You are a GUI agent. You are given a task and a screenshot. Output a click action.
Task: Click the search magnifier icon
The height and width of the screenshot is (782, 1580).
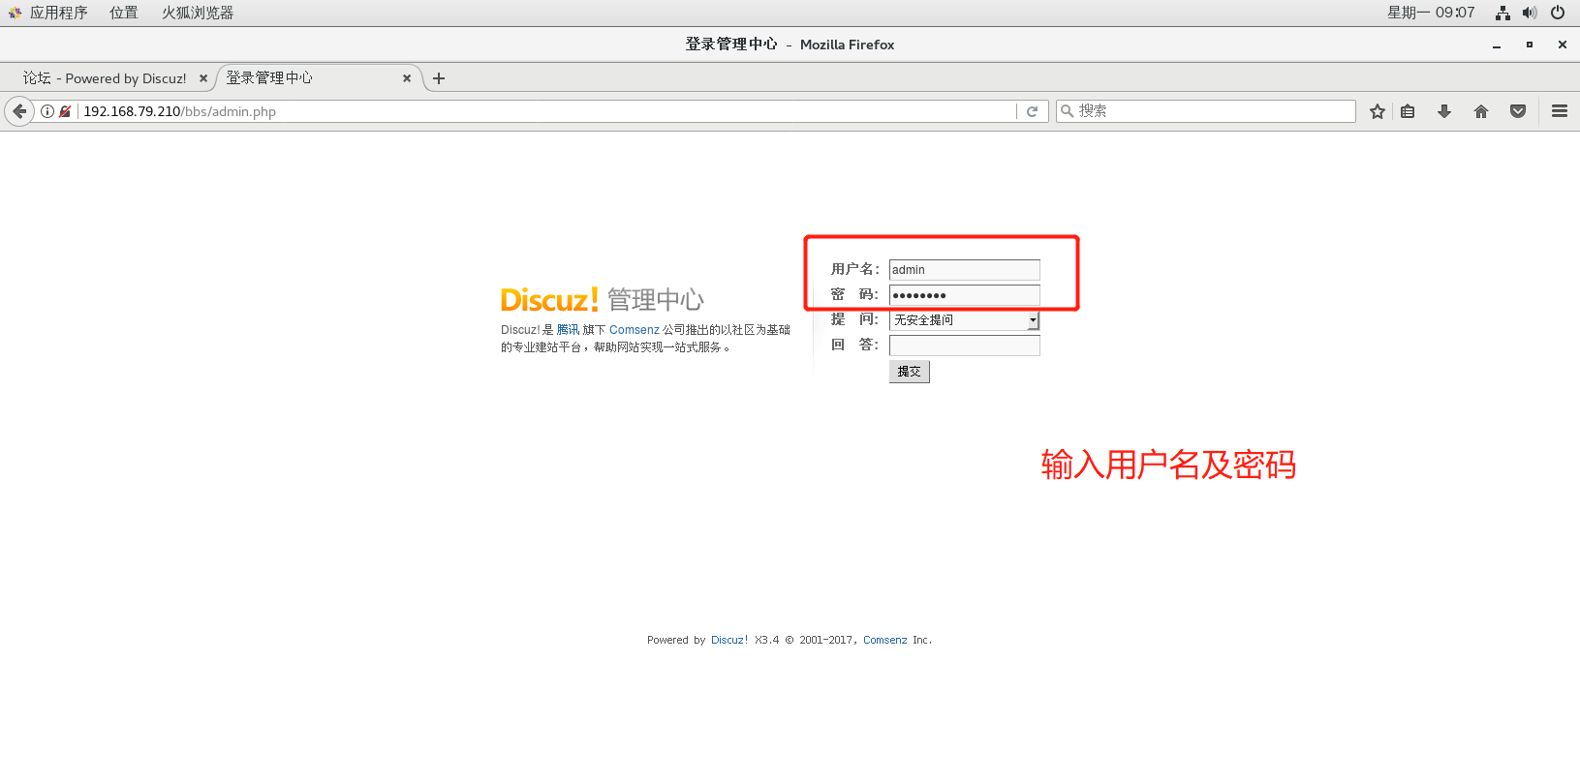tap(1067, 111)
